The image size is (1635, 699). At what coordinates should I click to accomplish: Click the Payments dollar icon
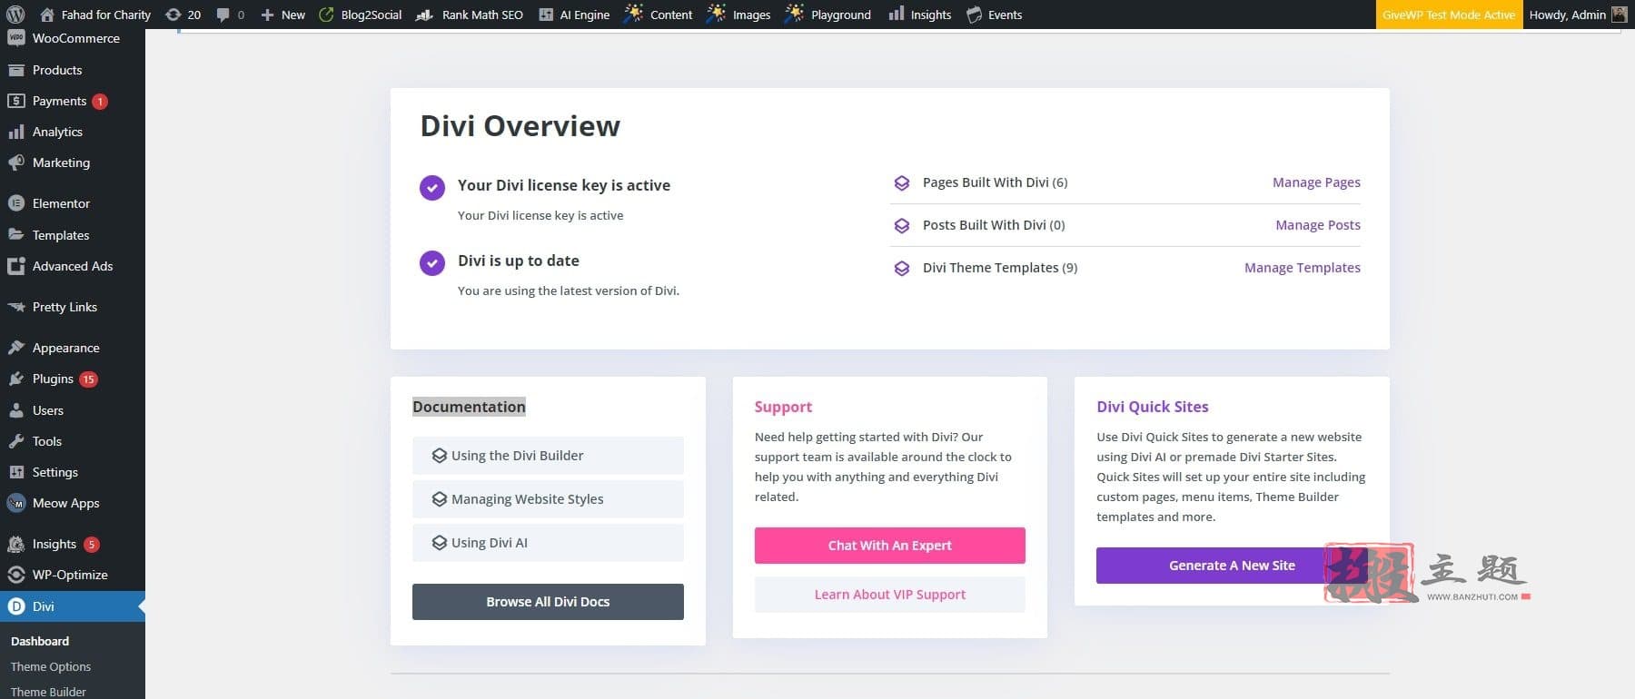15,101
